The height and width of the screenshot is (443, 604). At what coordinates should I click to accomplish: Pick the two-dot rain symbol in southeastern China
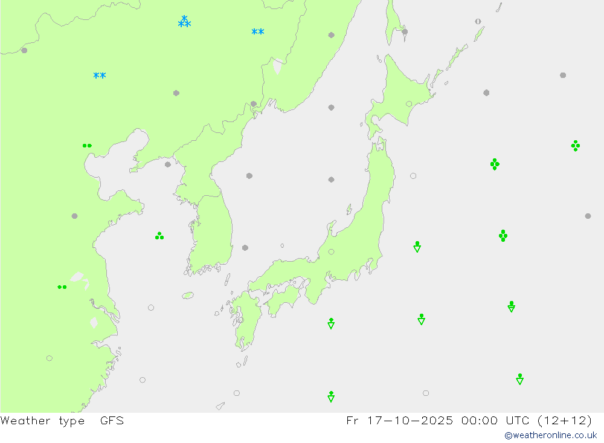coord(62,287)
